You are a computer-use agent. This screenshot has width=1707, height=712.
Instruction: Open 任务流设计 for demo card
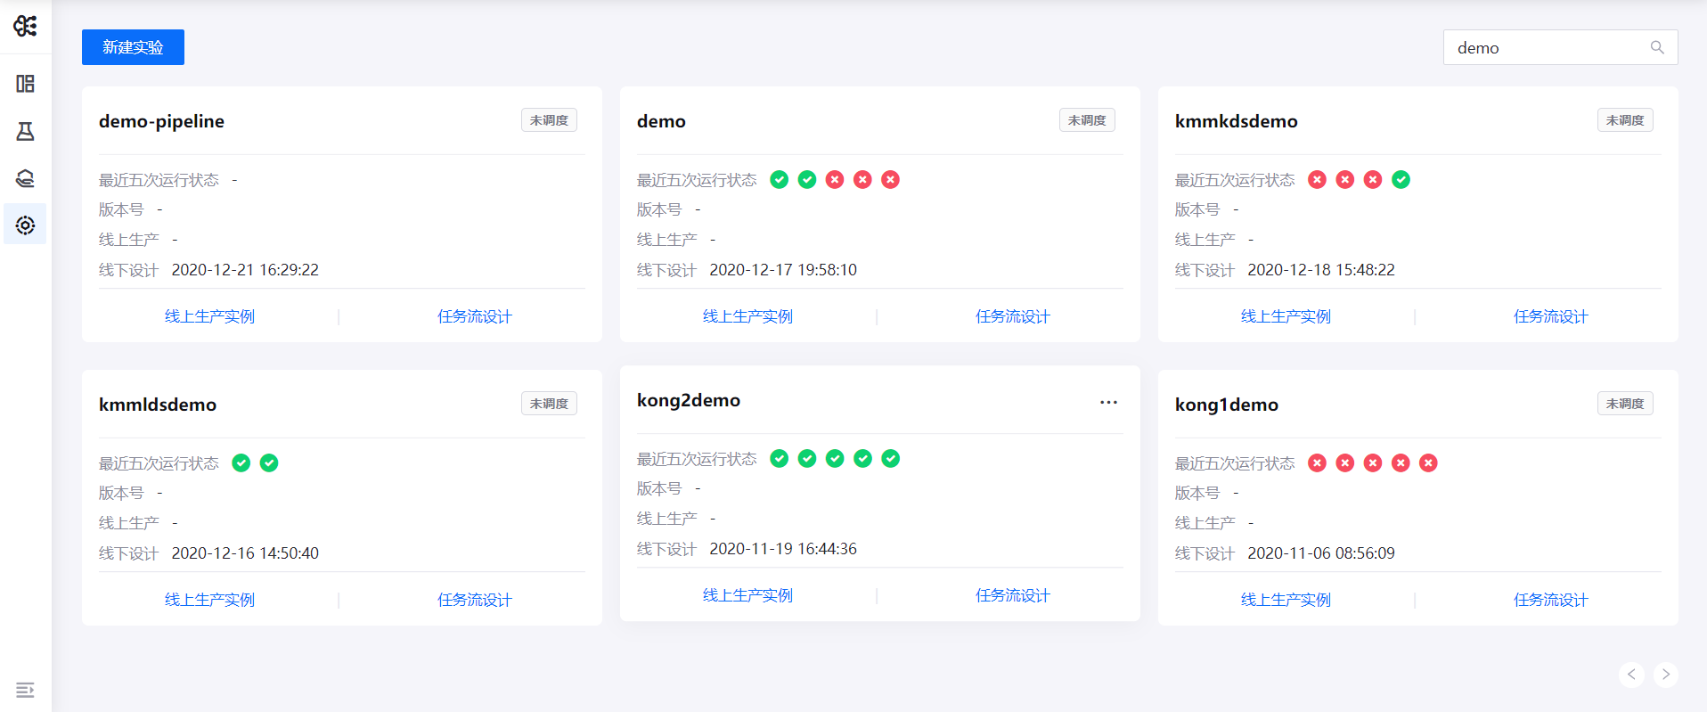coord(1013,316)
